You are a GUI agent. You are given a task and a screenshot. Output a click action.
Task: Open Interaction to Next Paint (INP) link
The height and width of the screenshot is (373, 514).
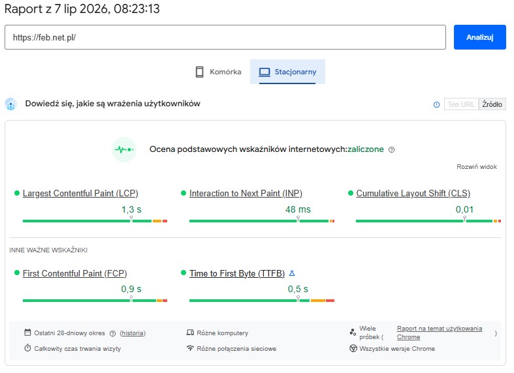click(246, 193)
